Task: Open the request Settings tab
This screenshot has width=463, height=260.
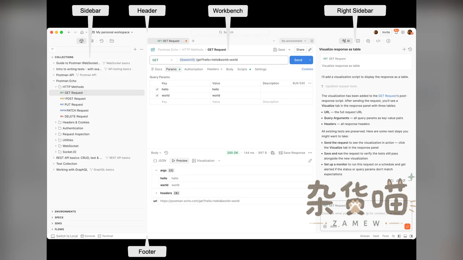Action: pyautogui.click(x=260, y=69)
